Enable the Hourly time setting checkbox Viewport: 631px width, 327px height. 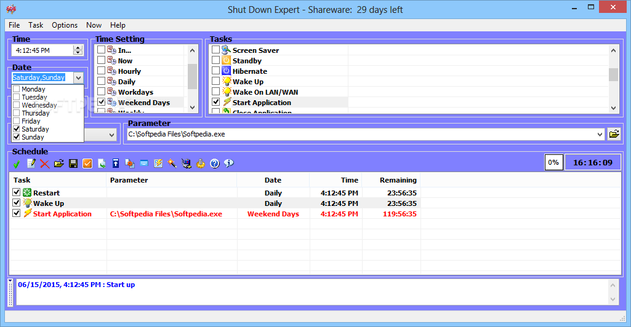point(102,70)
